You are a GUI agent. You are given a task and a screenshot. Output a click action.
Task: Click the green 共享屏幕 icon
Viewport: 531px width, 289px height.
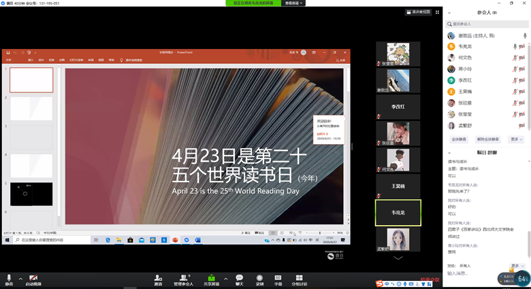coord(211,277)
